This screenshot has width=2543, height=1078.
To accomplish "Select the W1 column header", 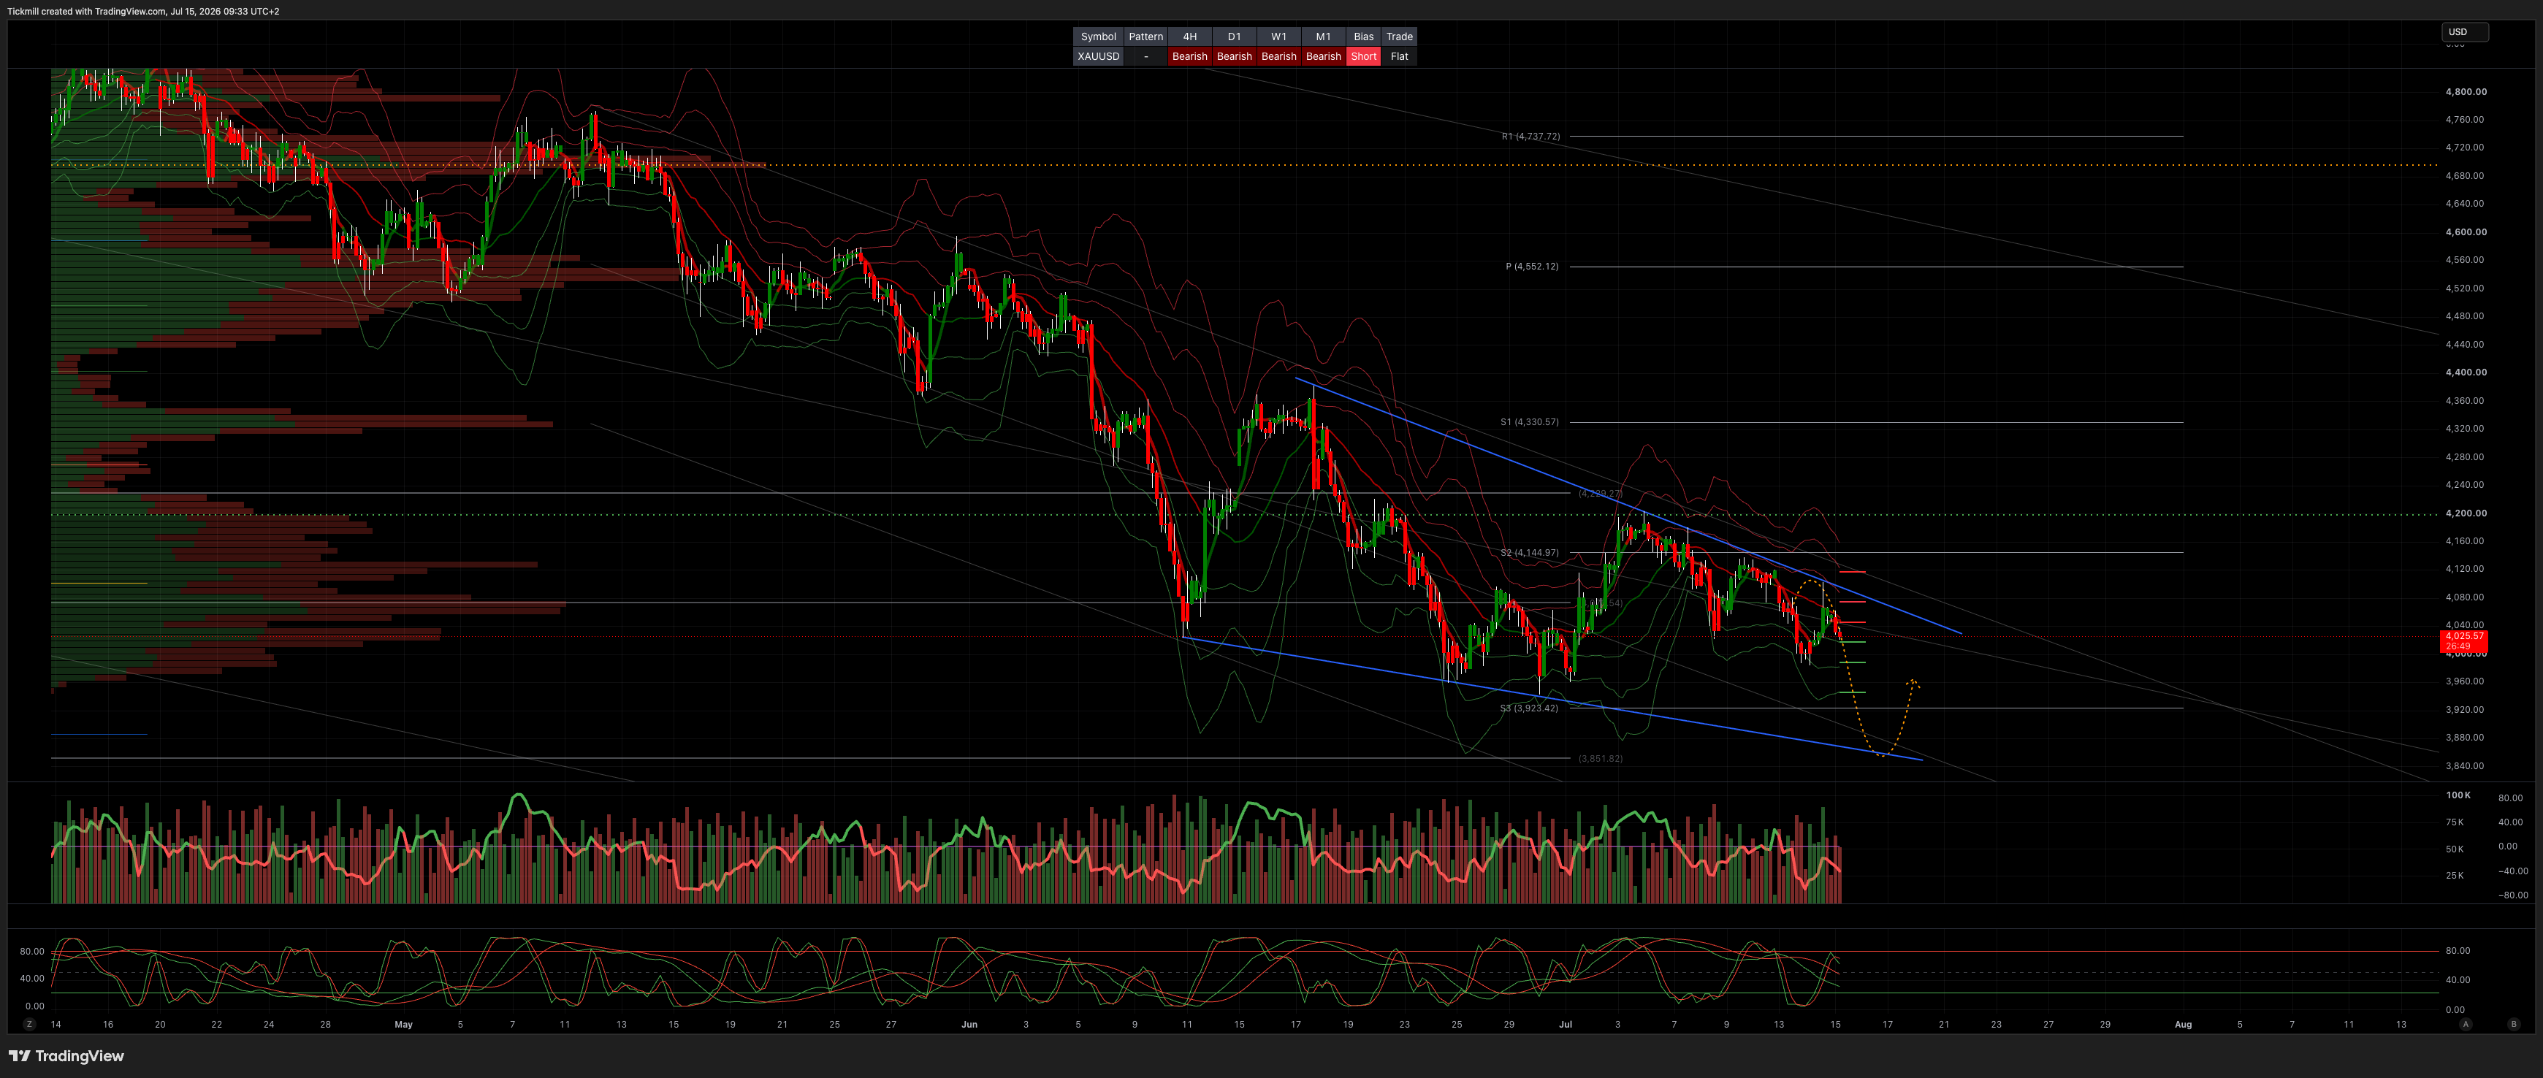I will coord(1278,37).
